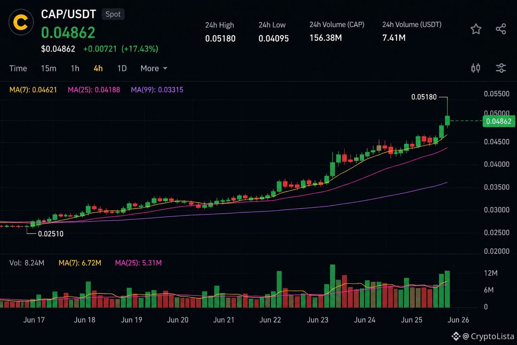The image size is (517, 345).
Task: Click the 24h Low value 0.04095
Action: (274, 38)
